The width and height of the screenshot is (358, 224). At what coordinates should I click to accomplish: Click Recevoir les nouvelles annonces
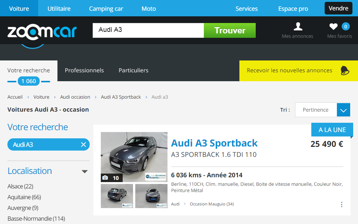coord(298,70)
